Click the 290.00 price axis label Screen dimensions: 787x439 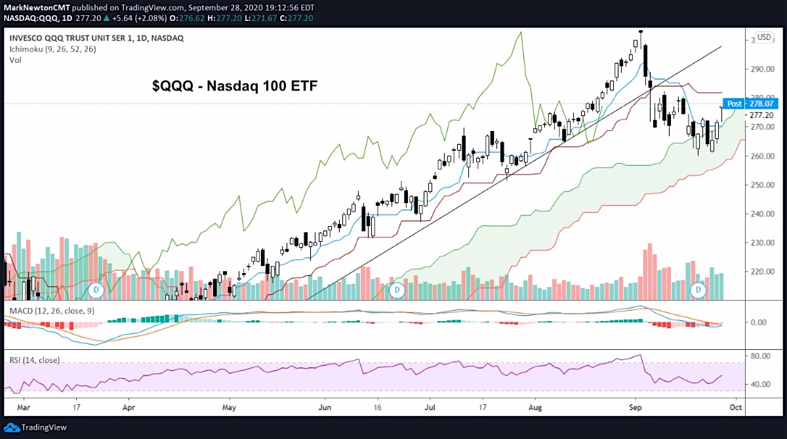(761, 69)
